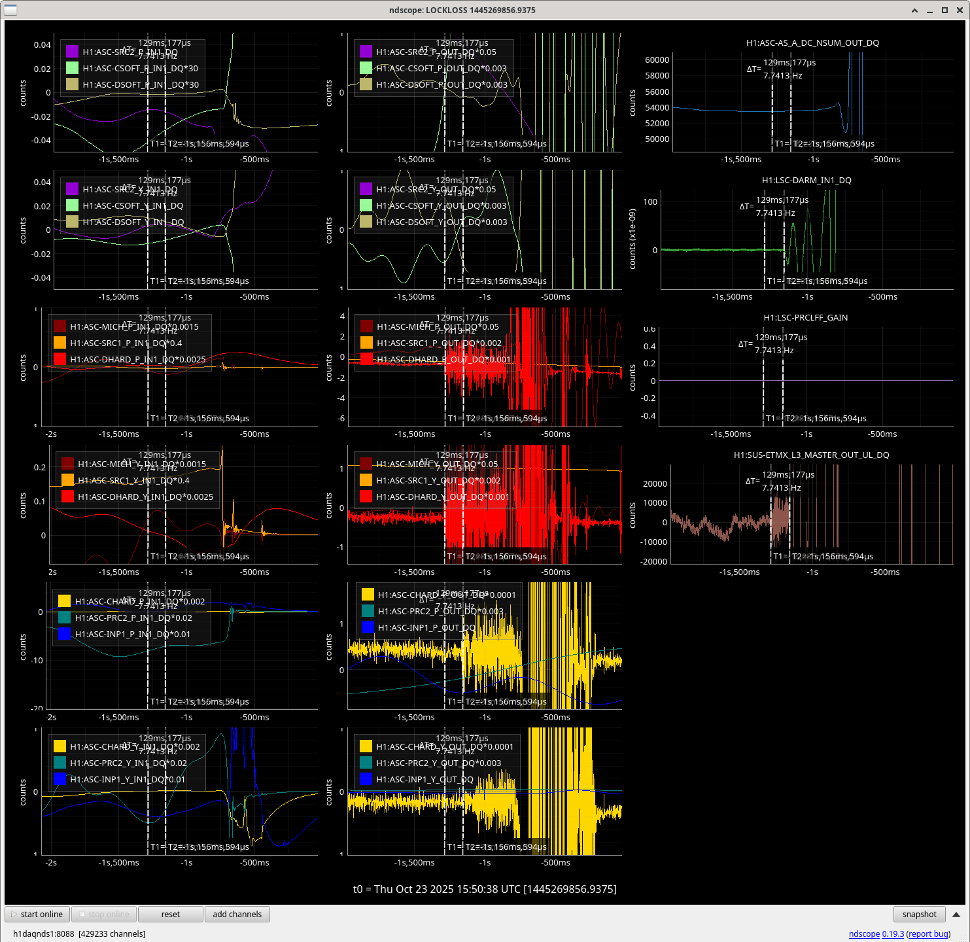Click yellow swatch for H1:ASC-CHARD_Y_OUT_DQ*0.0001
The width and height of the screenshot is (970, 942).
(x=366, y=746)
